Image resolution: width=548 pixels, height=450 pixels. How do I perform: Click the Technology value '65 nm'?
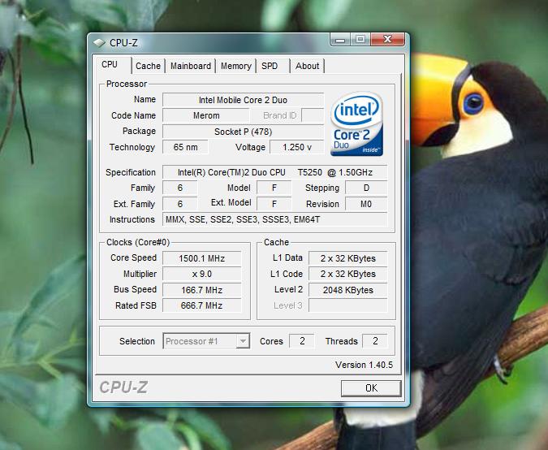(x=186, y=147)
